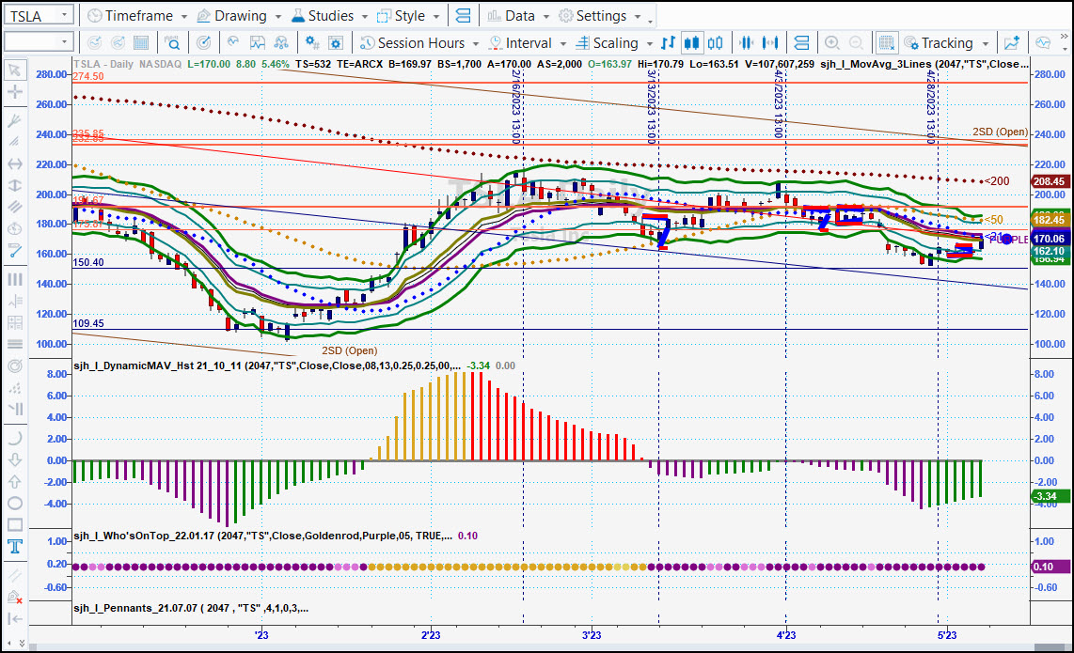1074x653 pixels.
Task: Click the stacked panes icon after Style
Action: (464, 16)
